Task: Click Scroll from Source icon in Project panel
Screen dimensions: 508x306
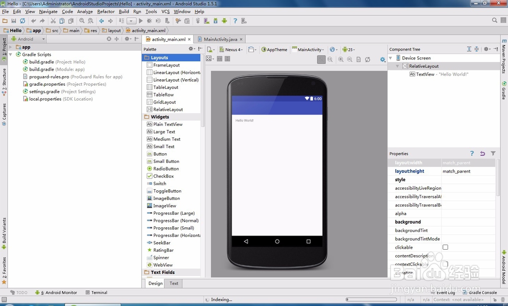Action: coord(109,39)
